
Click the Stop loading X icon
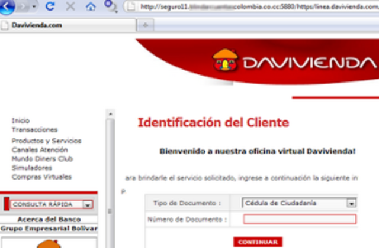(x=70, y=6)
